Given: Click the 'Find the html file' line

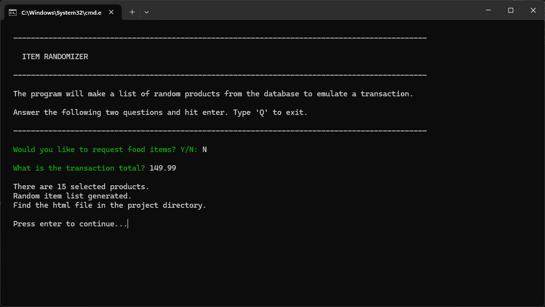Looking at the screenshot, I should (109, 205).
